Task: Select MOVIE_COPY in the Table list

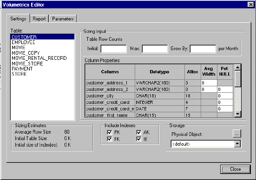Action: point(42,53)
